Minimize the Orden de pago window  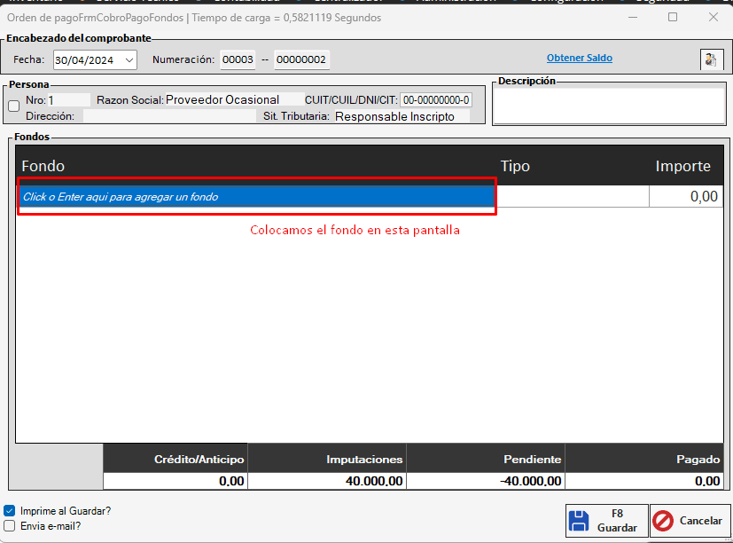[x=632, y=17]
